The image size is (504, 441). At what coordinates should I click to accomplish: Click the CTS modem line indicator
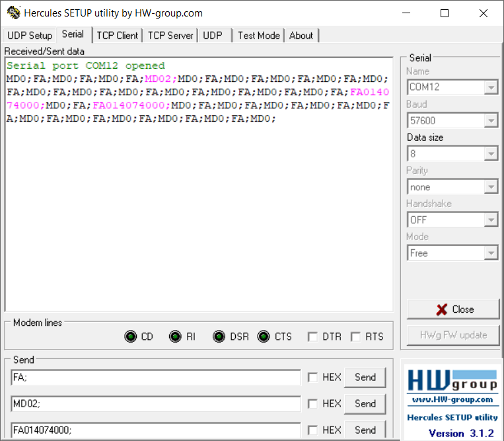tap(264, 337)
